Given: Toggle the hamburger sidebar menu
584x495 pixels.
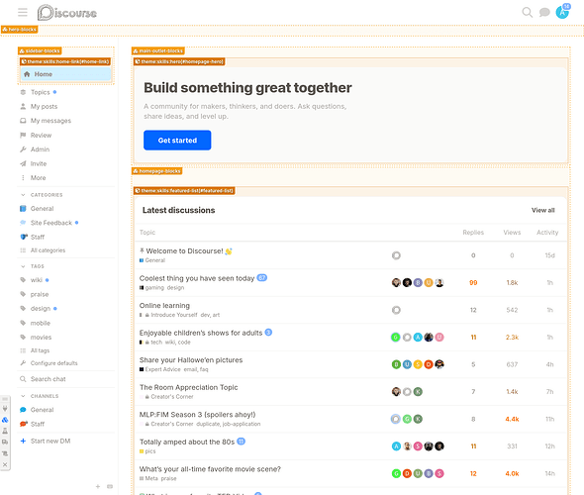Looking at the screenshot, I should point(23,13).
